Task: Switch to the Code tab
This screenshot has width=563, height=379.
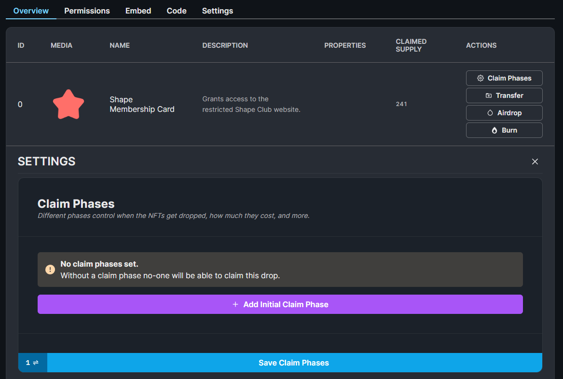Action: [176, 11]
